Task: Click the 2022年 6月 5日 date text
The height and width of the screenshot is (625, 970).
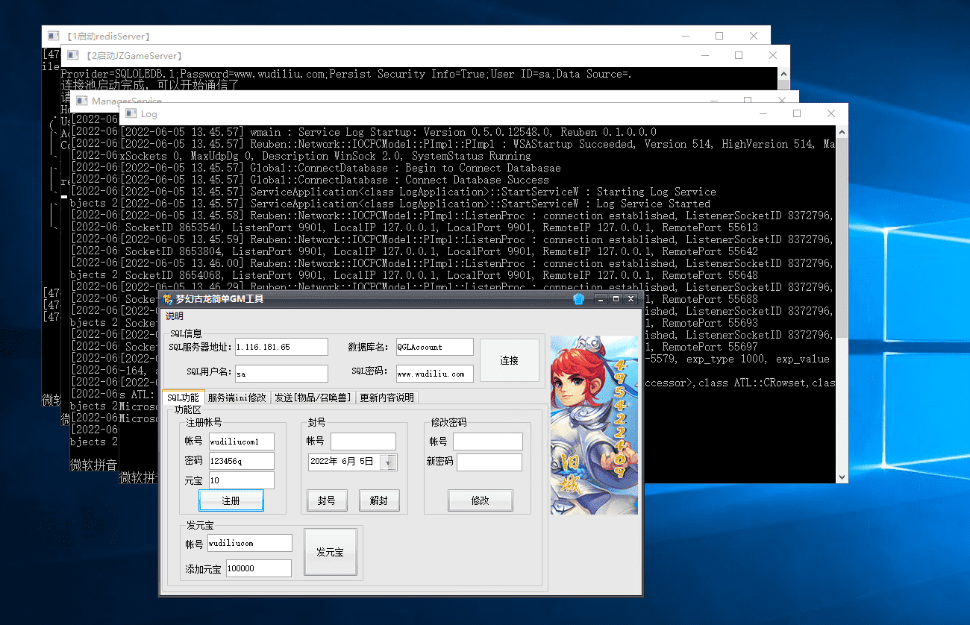Action: tap(342, 462)
